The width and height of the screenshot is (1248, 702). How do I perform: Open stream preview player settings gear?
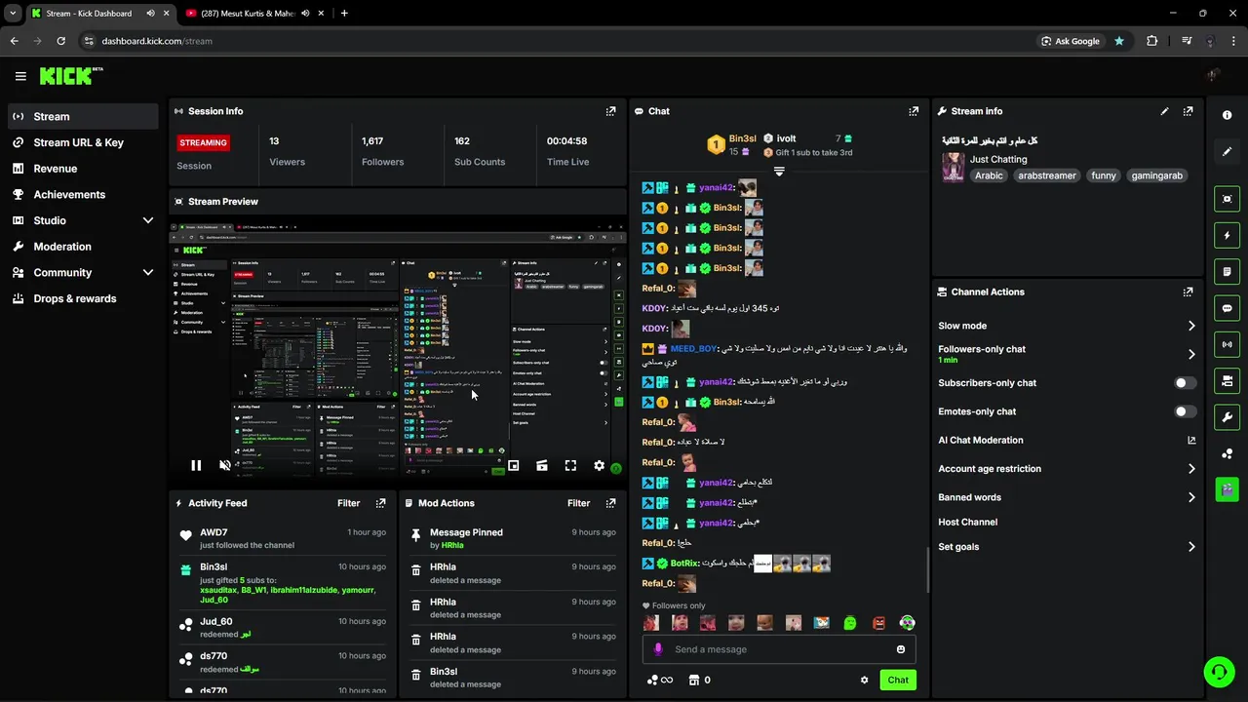[x=599, y=466]
